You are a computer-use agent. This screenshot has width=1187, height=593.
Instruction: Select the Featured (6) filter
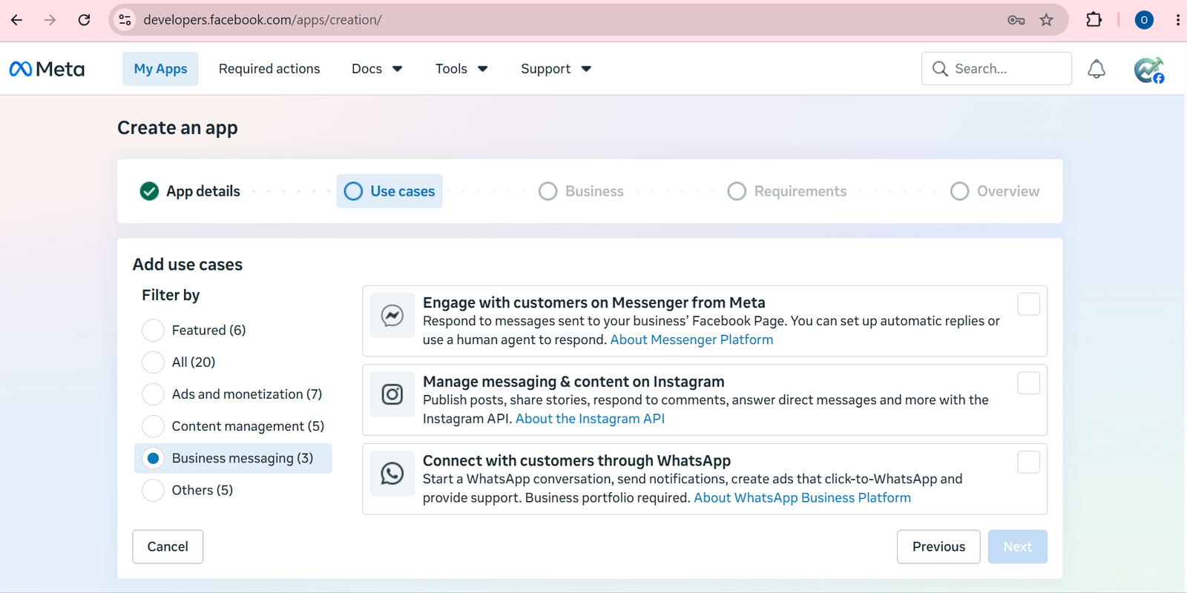153,330
